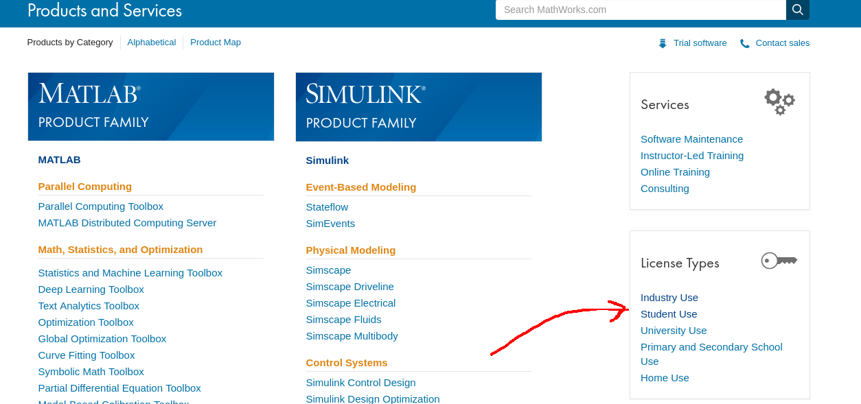
Task: Click the search magnifier icon
Action: tap(797, 10)
